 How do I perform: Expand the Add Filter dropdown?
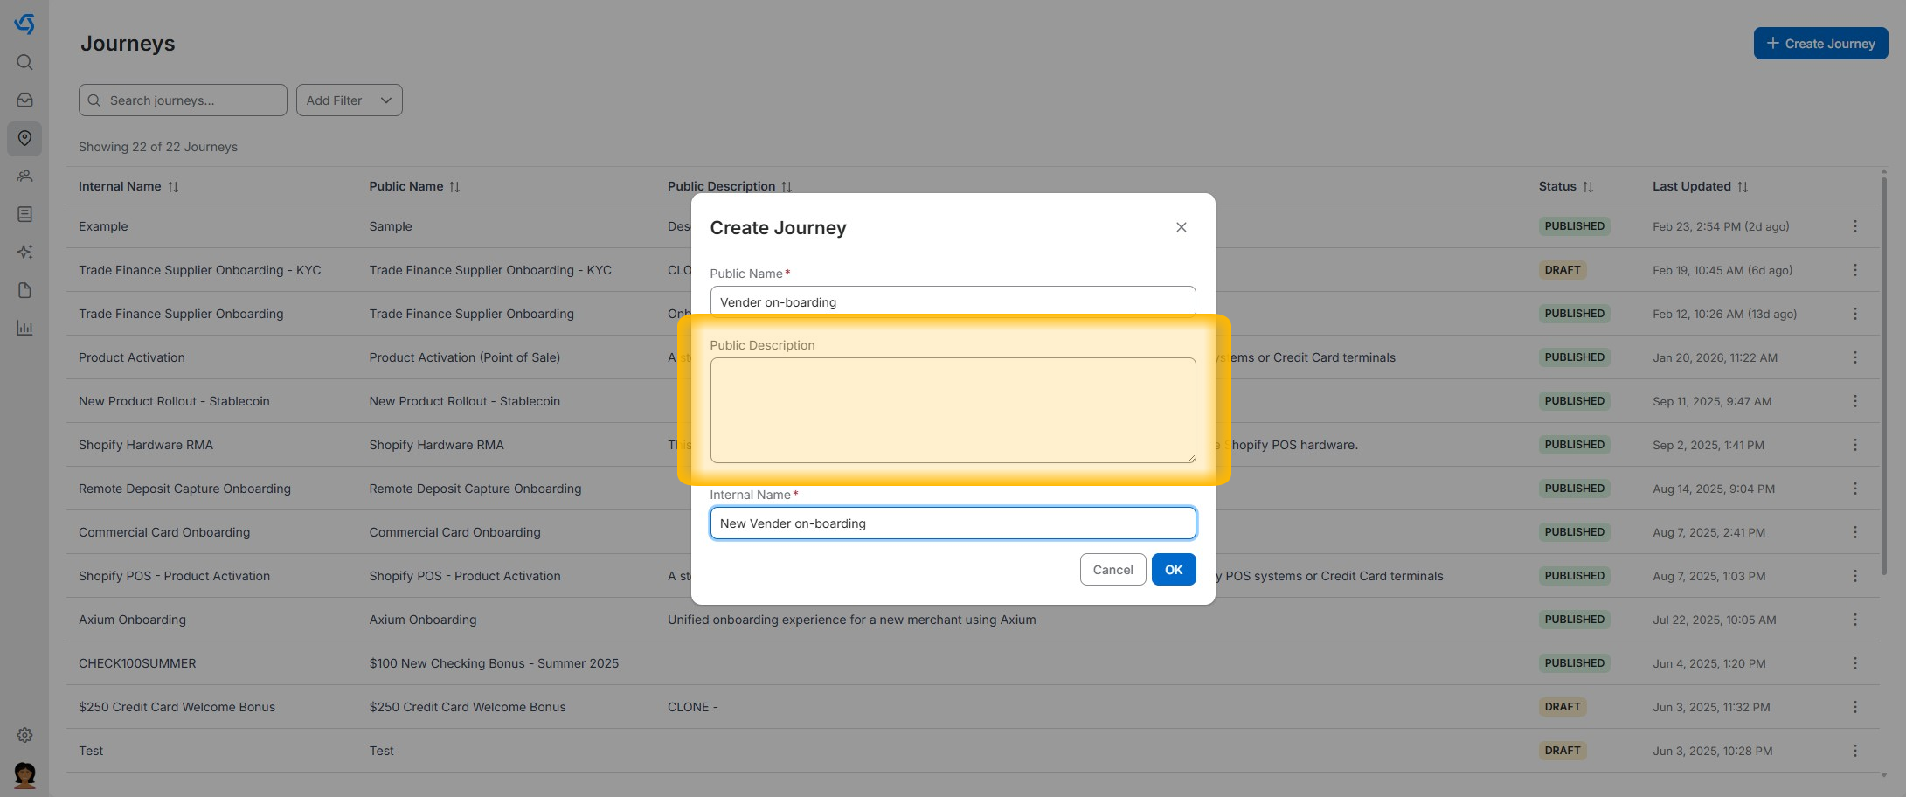point(349,100)
